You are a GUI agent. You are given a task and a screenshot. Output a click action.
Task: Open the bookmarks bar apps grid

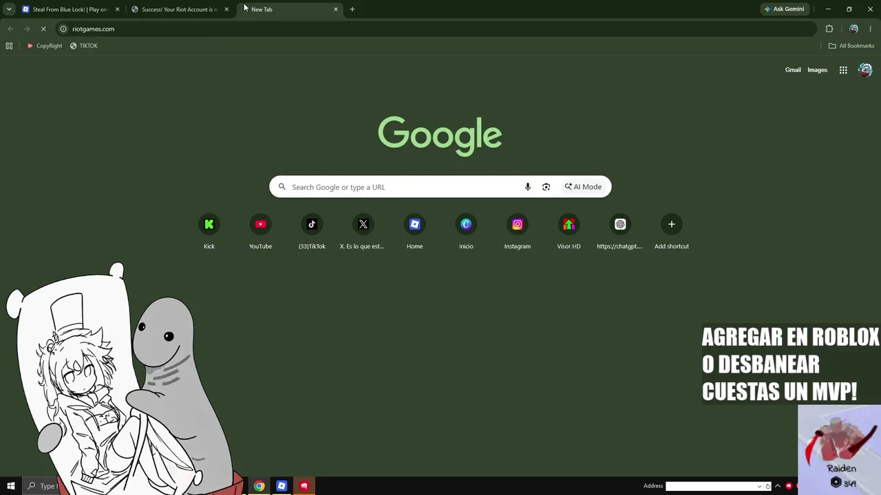pyautogui.click(x=9, y=46)
